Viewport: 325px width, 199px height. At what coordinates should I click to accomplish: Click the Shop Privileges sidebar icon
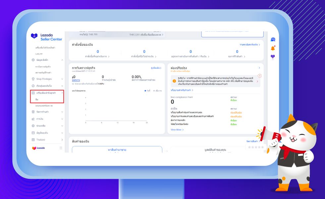click(33, 79)
